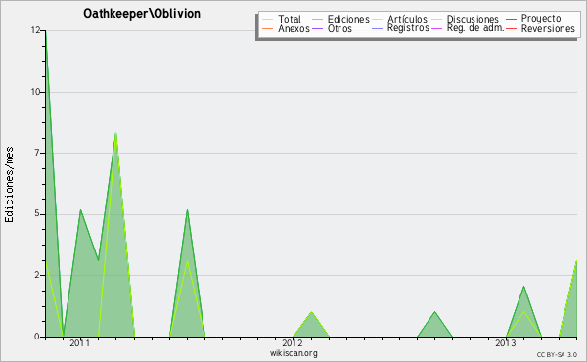
Task: Click the y-axis value 12
Action: pyautogui.click(x=35, y=30)
